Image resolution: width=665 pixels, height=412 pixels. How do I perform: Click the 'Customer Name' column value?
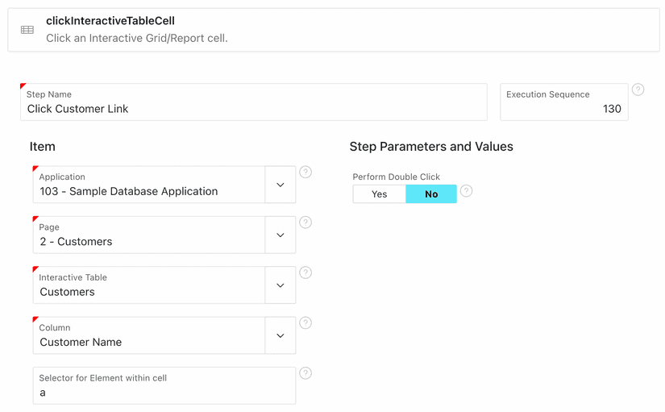coord(81,343)
